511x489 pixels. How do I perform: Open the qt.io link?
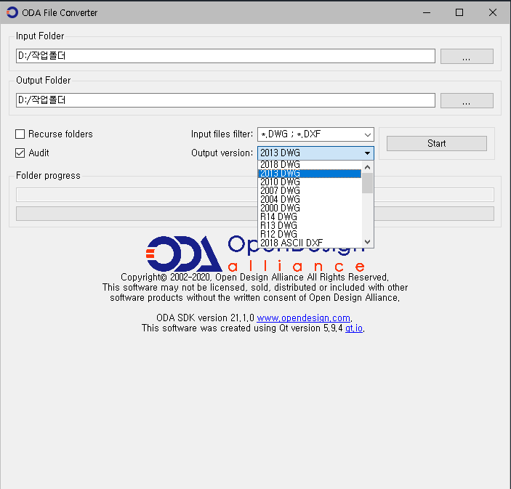(x=354, y=328)
